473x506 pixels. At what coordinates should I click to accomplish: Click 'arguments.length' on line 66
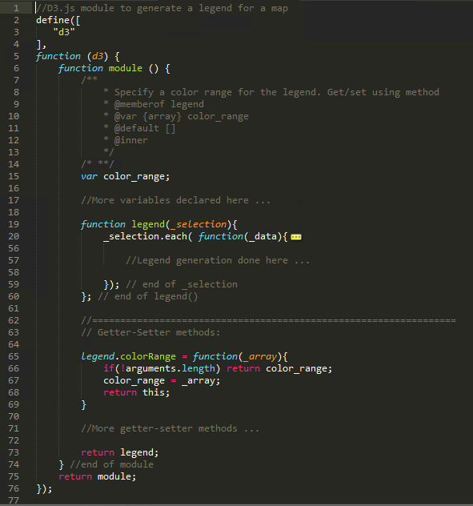point(170,368)
